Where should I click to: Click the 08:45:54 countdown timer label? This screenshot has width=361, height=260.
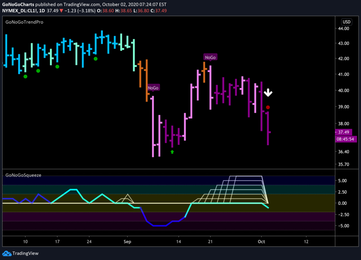pos(345,139)
